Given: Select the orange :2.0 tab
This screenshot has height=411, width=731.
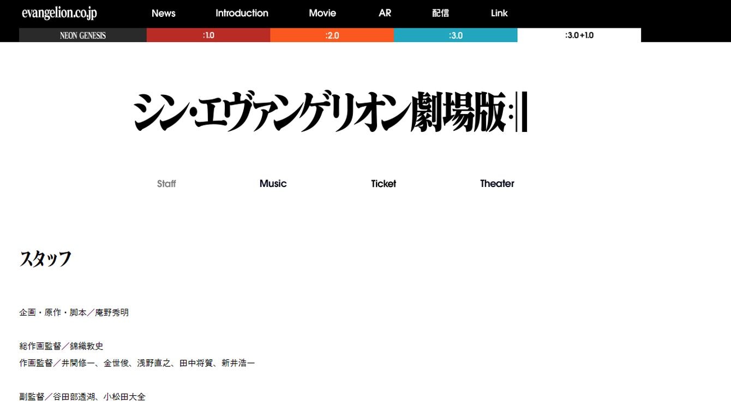Looking at the screenshot, I should 332,35.
